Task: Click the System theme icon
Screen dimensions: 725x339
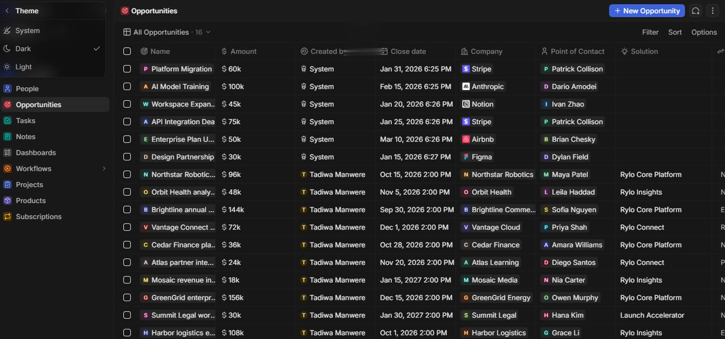Action: tap(7, 31)
